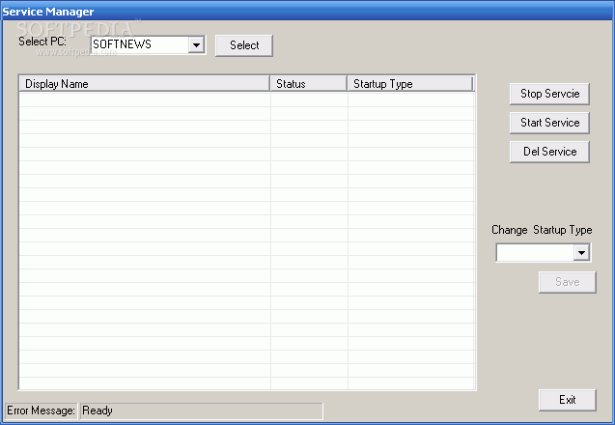
Task: Click the Select button
Action: (x=244, y=45)
